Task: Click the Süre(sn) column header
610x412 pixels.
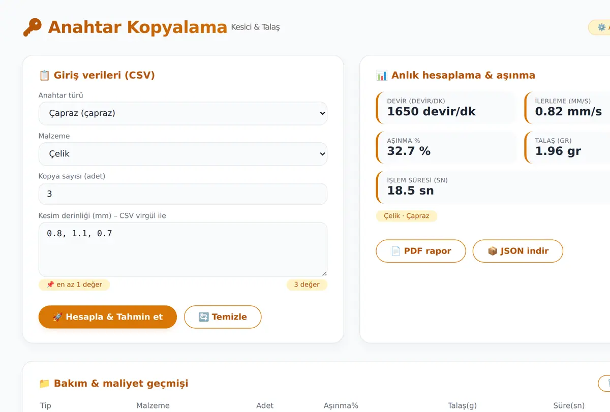Action: click(569, 406)
